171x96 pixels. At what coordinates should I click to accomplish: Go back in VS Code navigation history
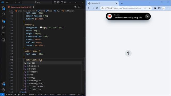tap(15, 2)
